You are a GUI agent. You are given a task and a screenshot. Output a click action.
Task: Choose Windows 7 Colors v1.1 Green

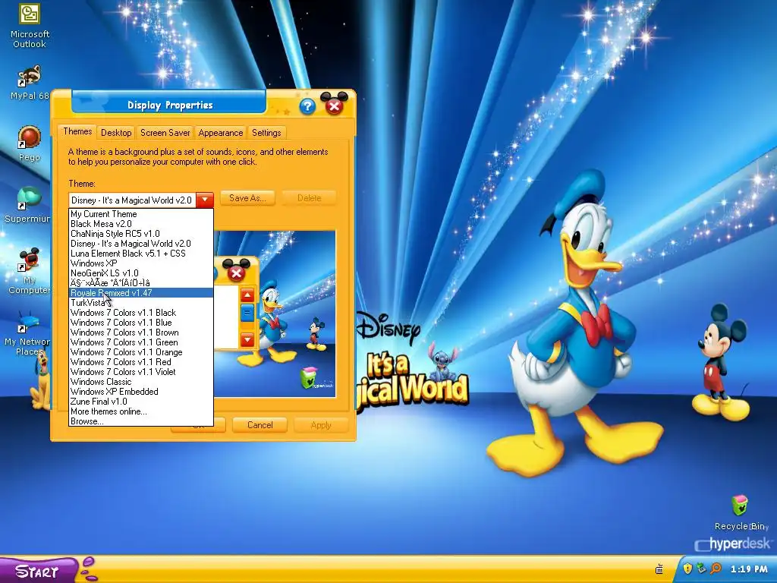[x=141, y=342]
